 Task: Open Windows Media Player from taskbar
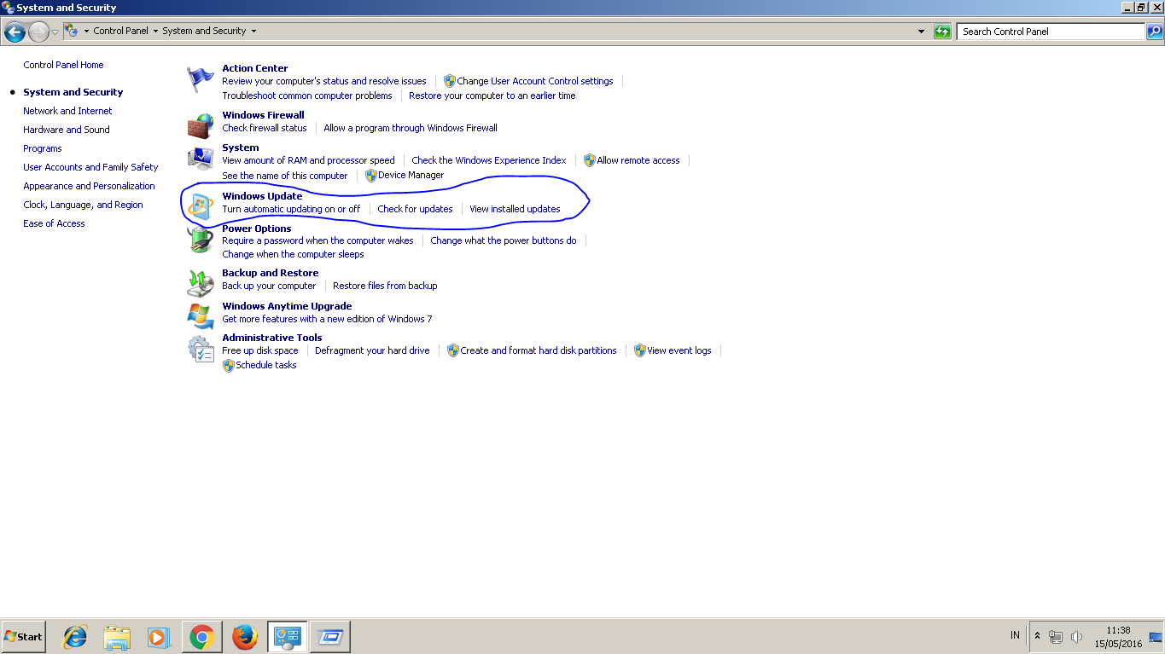point(159,636)
